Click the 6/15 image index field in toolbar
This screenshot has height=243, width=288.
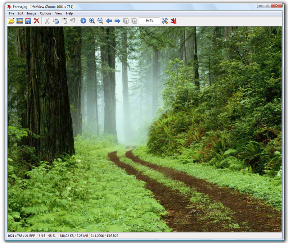pos(149,20)
